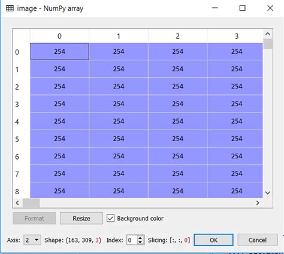The height and width of the screenshot is (254, 284).
Task: Select cell at row 0, column 3
Action: click(x=235, y=51)
